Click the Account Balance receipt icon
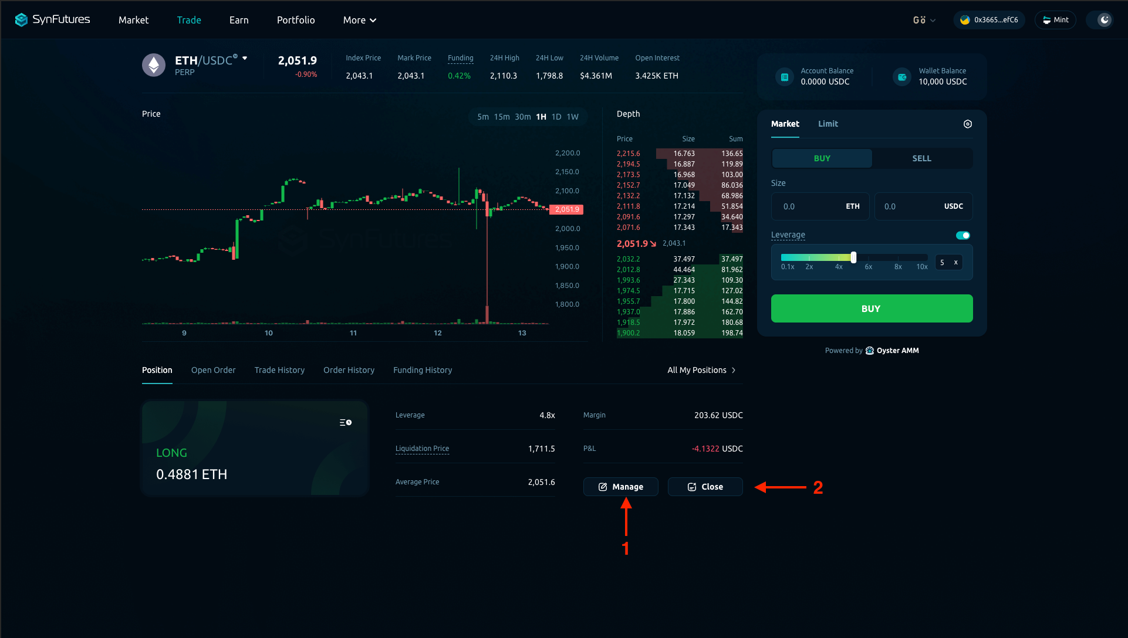1128x638 pixels. [785, 76]
